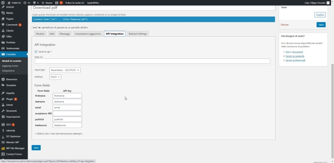Open the Media library icon
Viewport: 334px width, 163px height.
3,13
